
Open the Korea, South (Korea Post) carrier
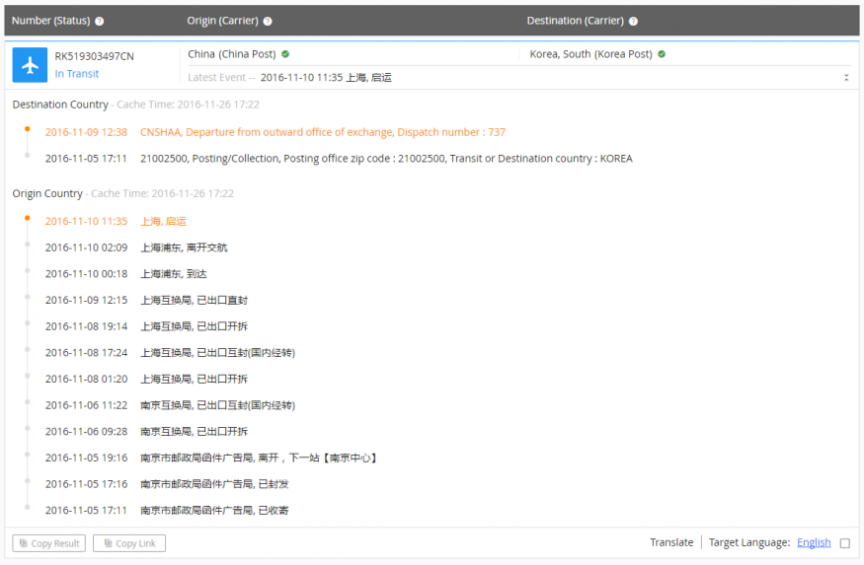tap(589, 54)
